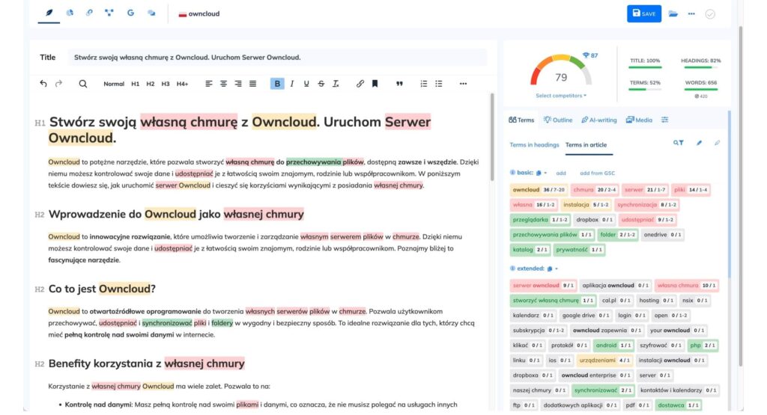Center align the text
This screenshot has height=415, width=767.
[x=223, y=84]
